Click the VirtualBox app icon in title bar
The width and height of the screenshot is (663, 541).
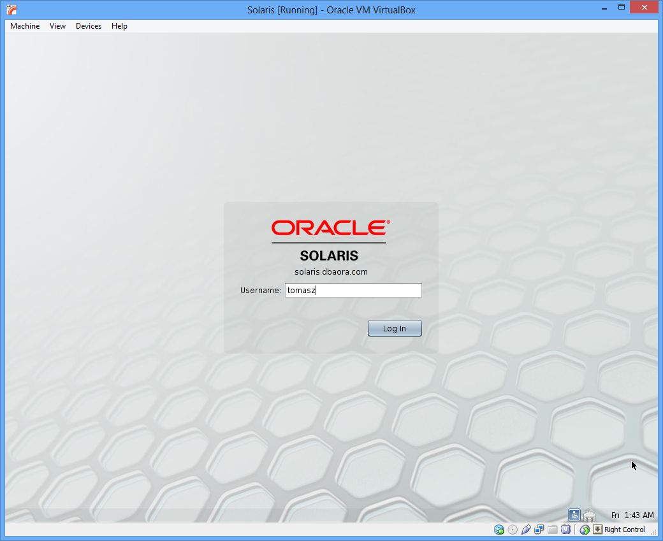[11, 10]
